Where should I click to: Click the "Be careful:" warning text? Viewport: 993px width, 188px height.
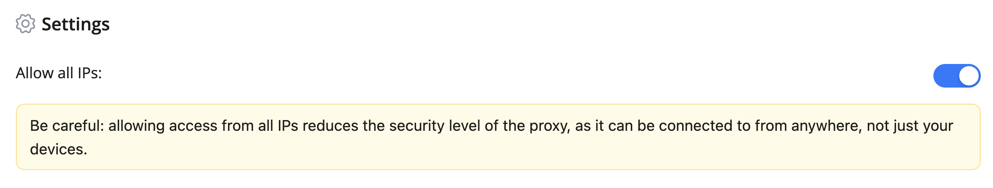pos(67,126)
